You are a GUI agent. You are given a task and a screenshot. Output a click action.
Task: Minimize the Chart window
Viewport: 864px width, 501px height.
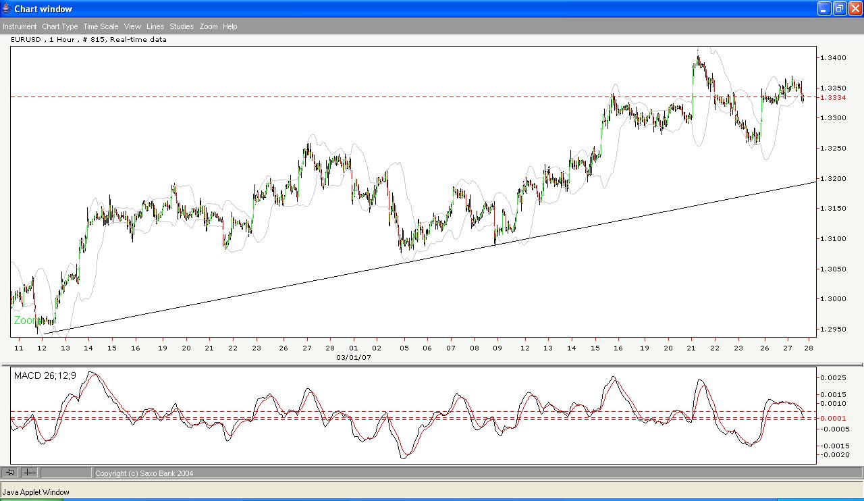coord(824,9)
